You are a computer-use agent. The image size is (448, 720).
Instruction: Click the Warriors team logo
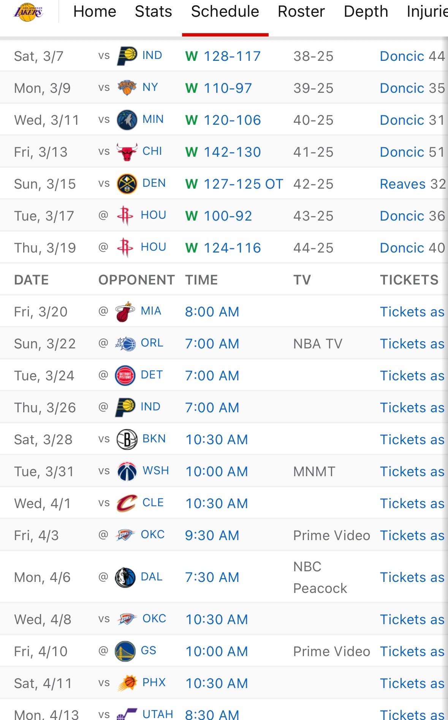coord(125,651)
